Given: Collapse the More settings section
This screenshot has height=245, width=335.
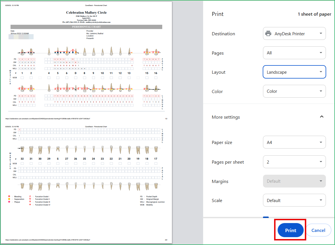Looking at the screenshot, I should tap(322, 116).
